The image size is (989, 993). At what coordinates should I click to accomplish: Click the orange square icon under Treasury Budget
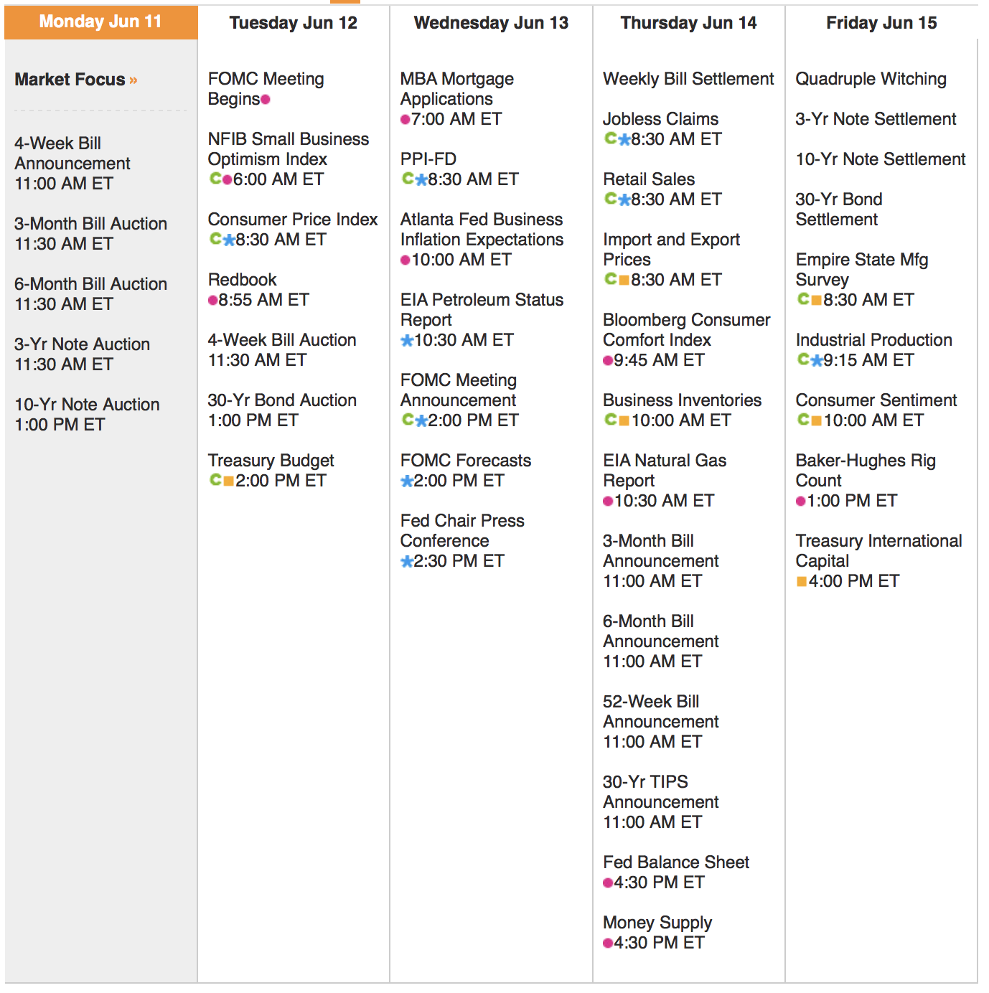(229, 481)
